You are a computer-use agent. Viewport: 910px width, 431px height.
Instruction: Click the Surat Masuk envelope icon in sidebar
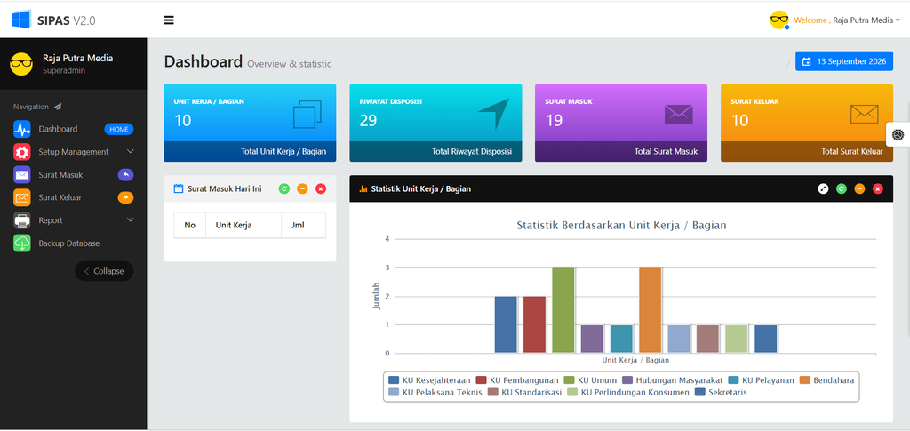(x=22, y=174)
